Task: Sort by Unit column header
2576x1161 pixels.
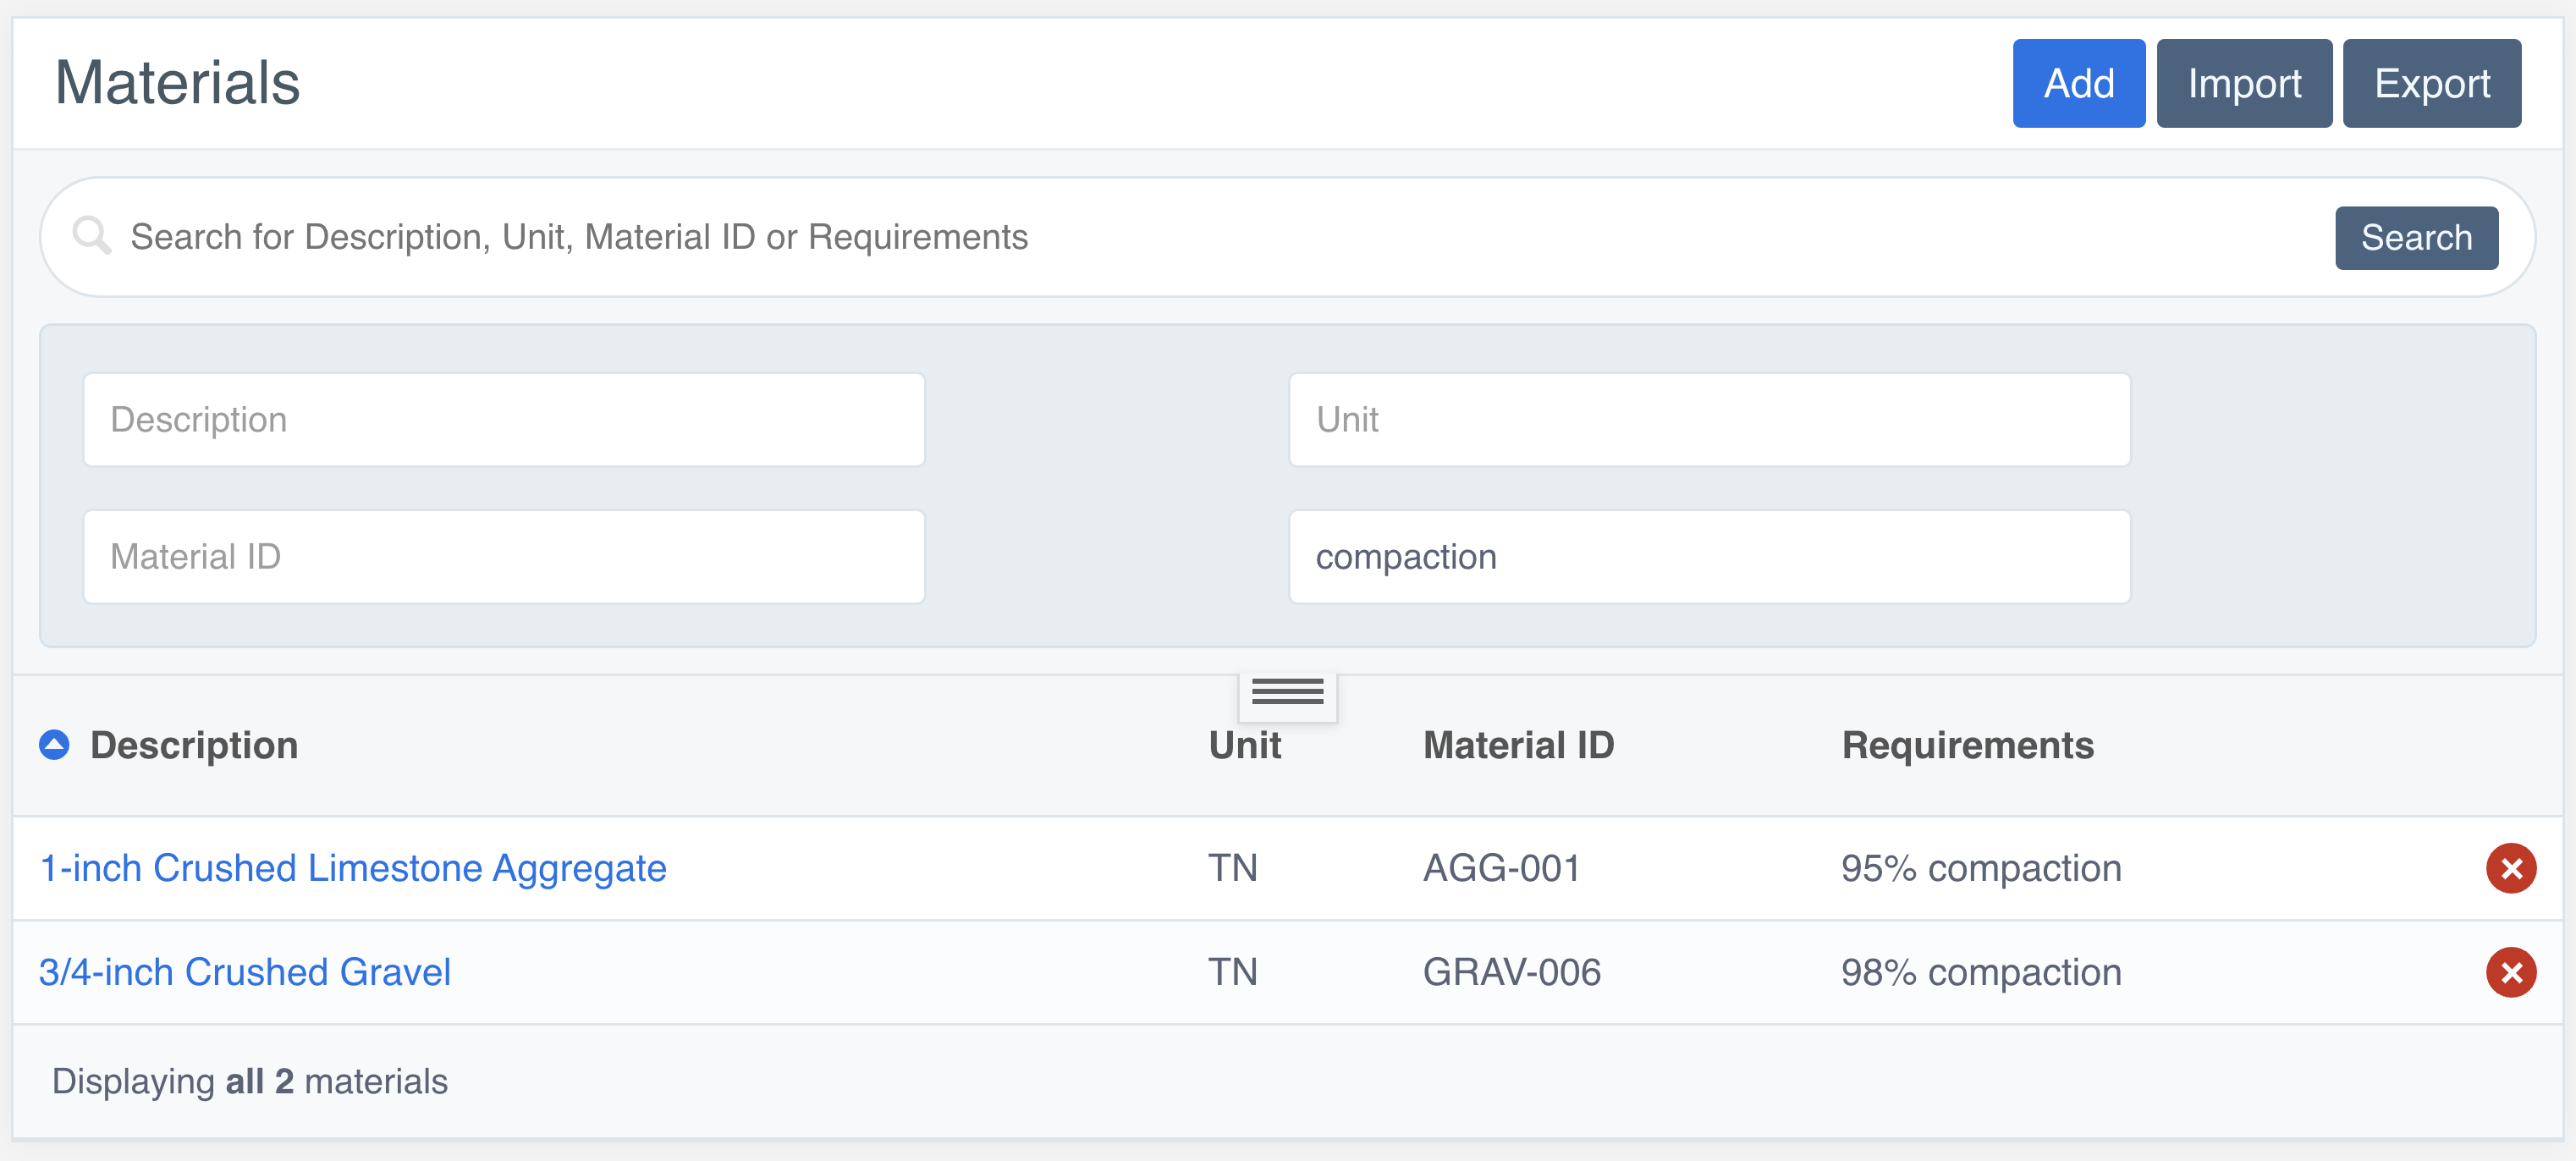Action: point(1244,745)
